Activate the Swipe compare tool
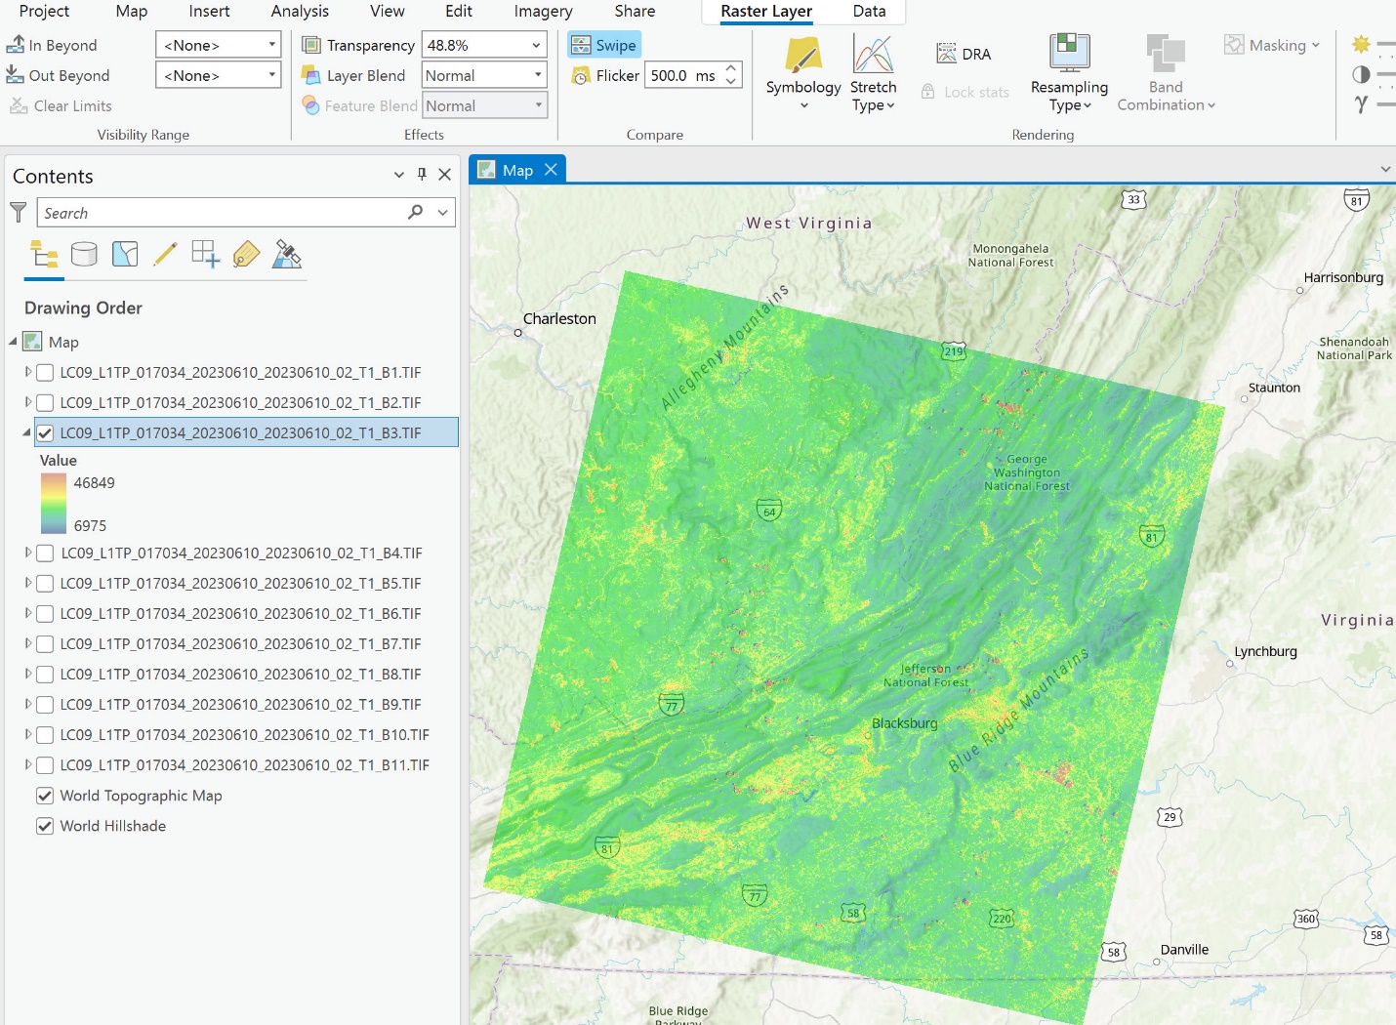Image resolution: width=1396 pixels, height=1025 pixels. [604, 45]
